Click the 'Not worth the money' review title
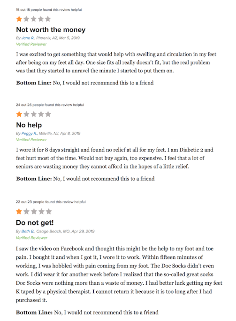This screenshot has width=236, height=321. point(51,30)
